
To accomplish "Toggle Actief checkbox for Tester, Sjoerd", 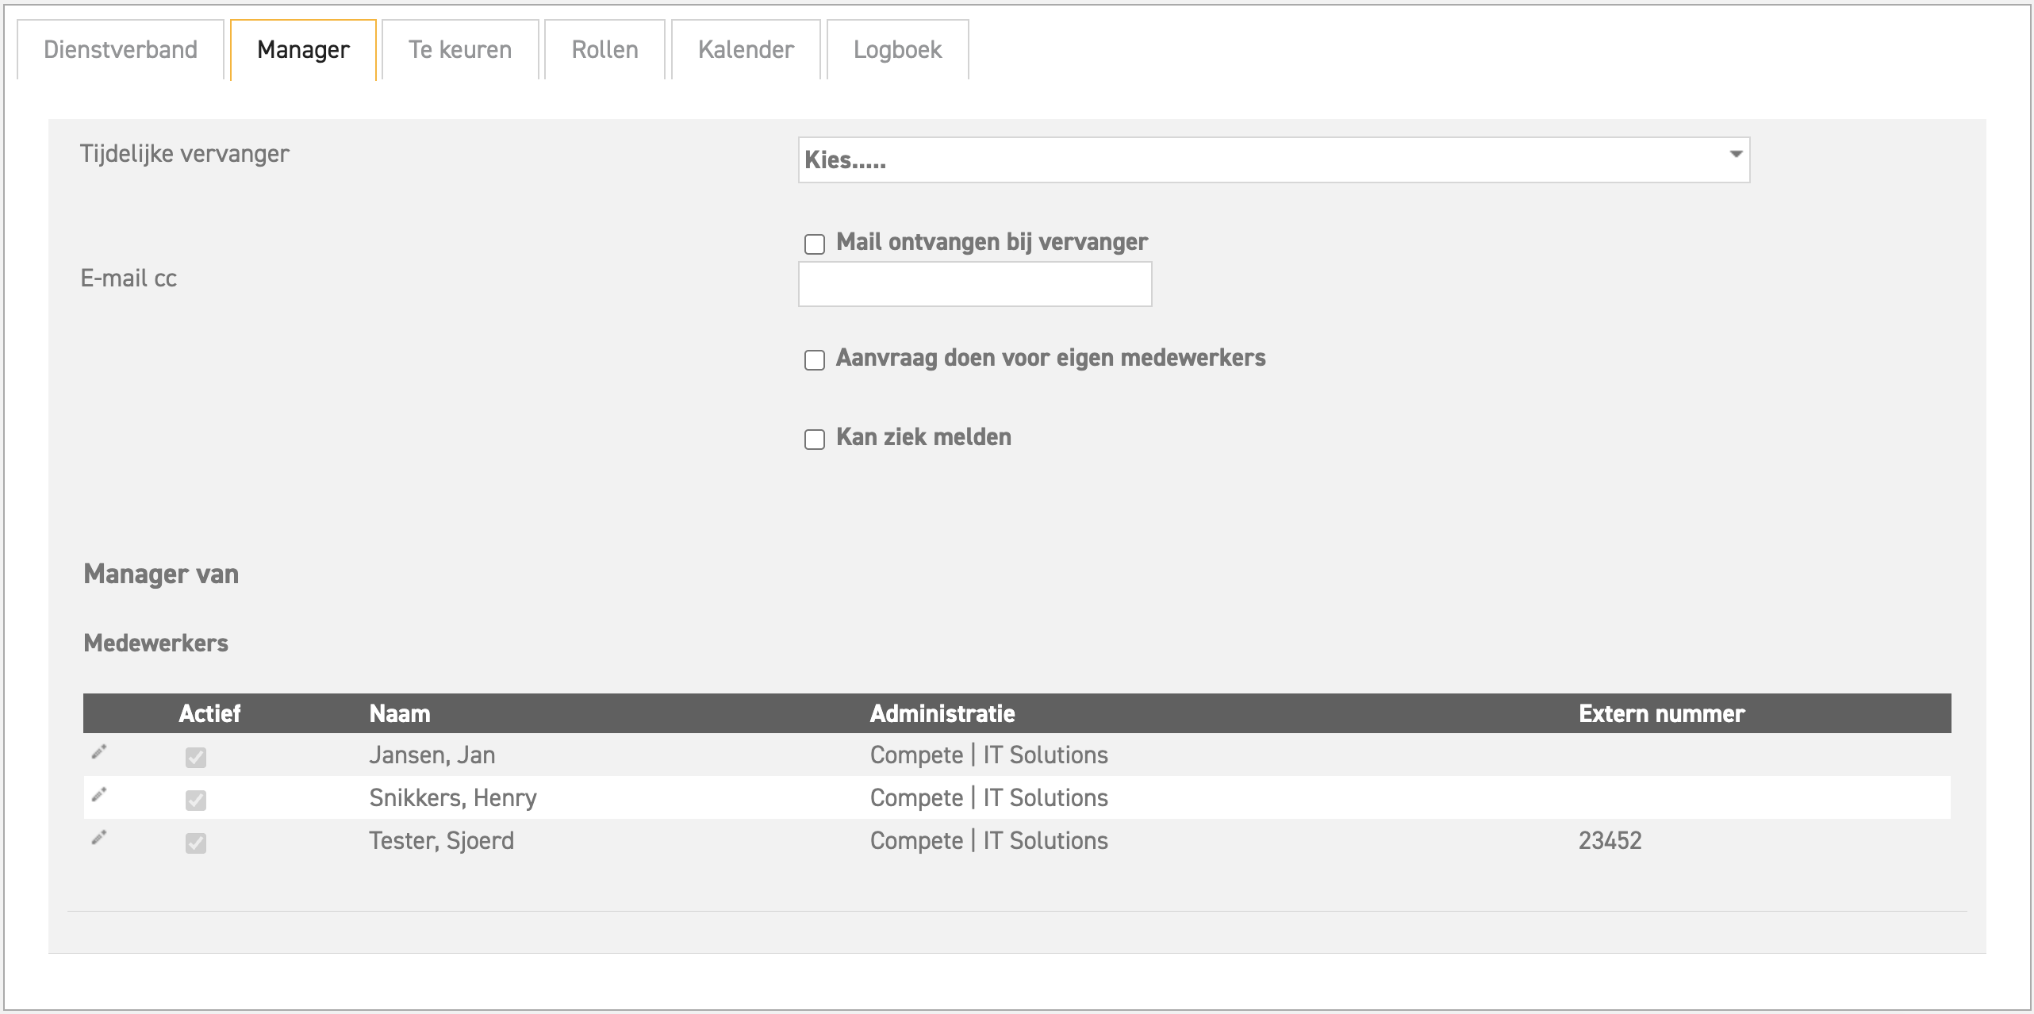I will (196, 843).
